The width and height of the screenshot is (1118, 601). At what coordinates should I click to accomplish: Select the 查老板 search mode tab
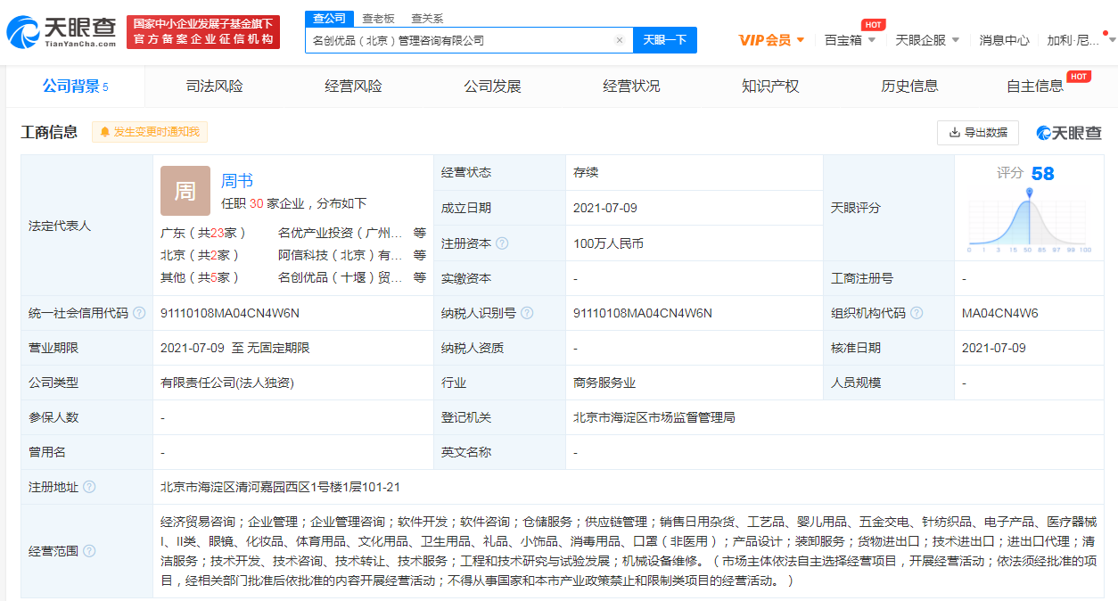coord(378,19)
